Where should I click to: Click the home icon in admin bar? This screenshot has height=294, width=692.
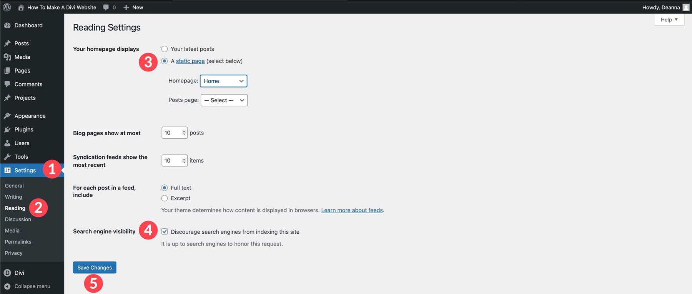click(x=21, y=7)
